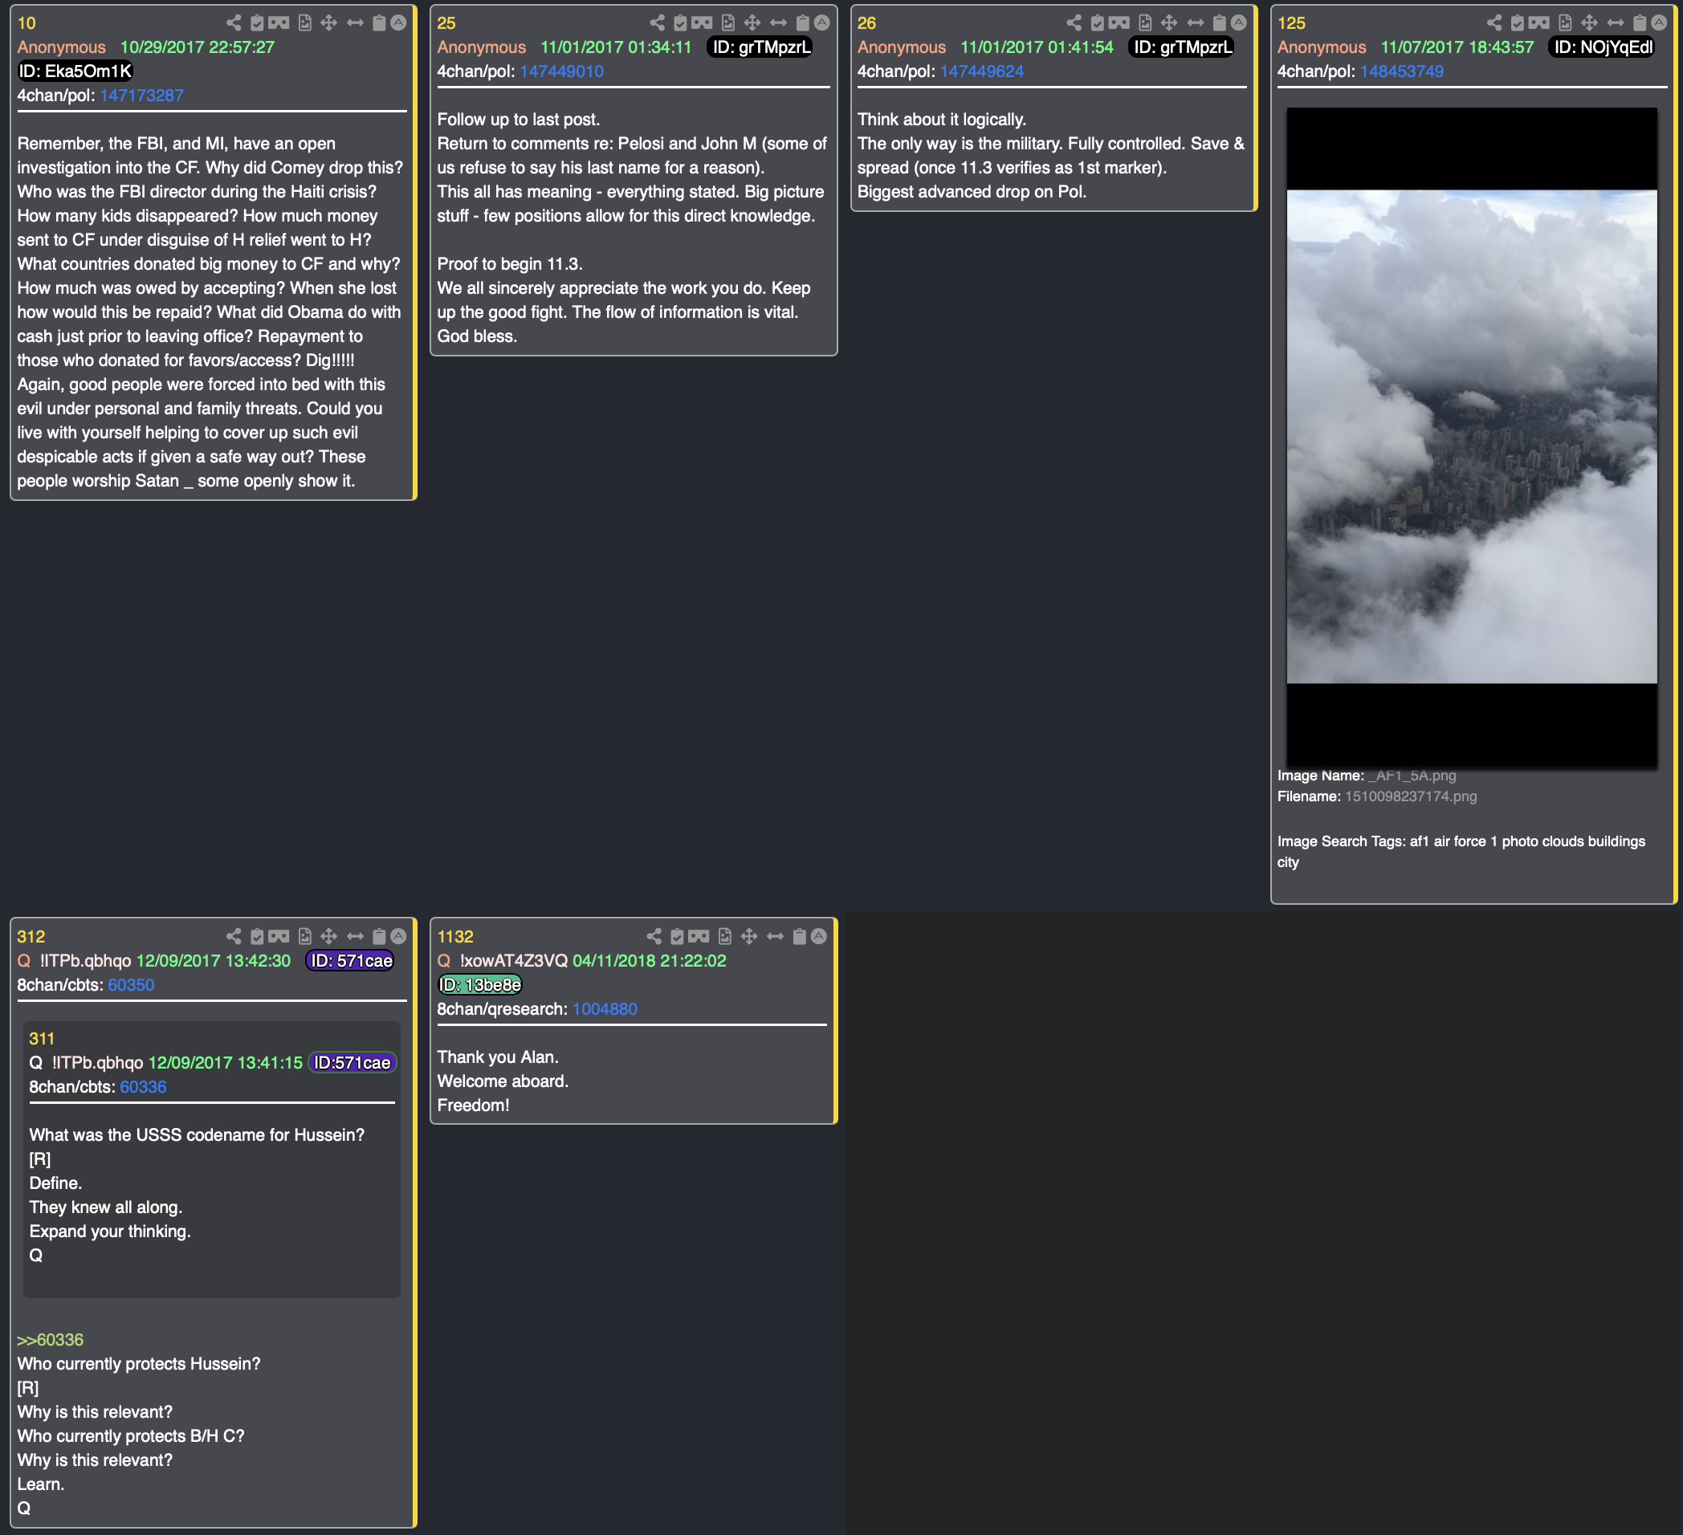Open 4chan/pol link 147173287
The width and height of the screenshot is (1683, 1535).
click(142, 96)
